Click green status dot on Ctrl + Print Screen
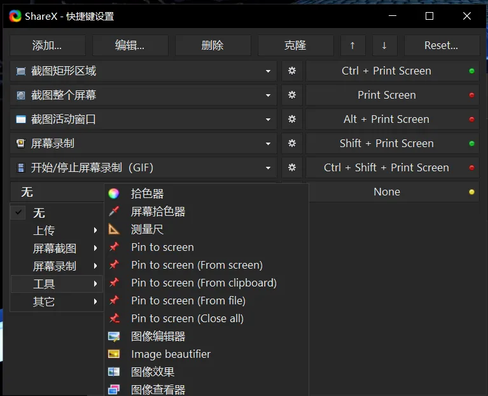This screenshot has width=488, height=396. click(472, 71)
